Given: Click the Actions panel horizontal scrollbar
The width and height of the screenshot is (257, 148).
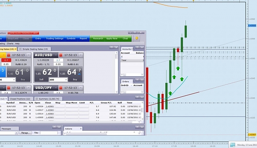Looking at the screenshot, I should [102, 134].
